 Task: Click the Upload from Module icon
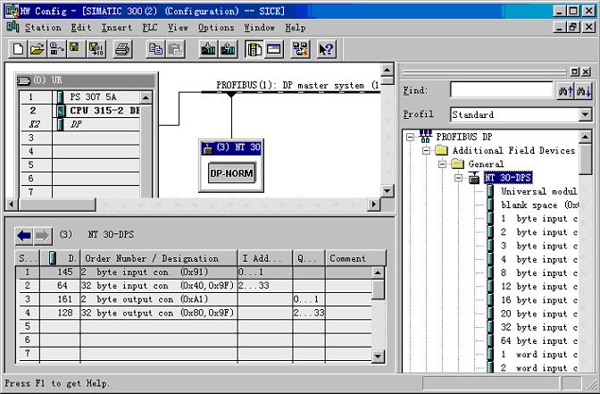coord(228,49)
